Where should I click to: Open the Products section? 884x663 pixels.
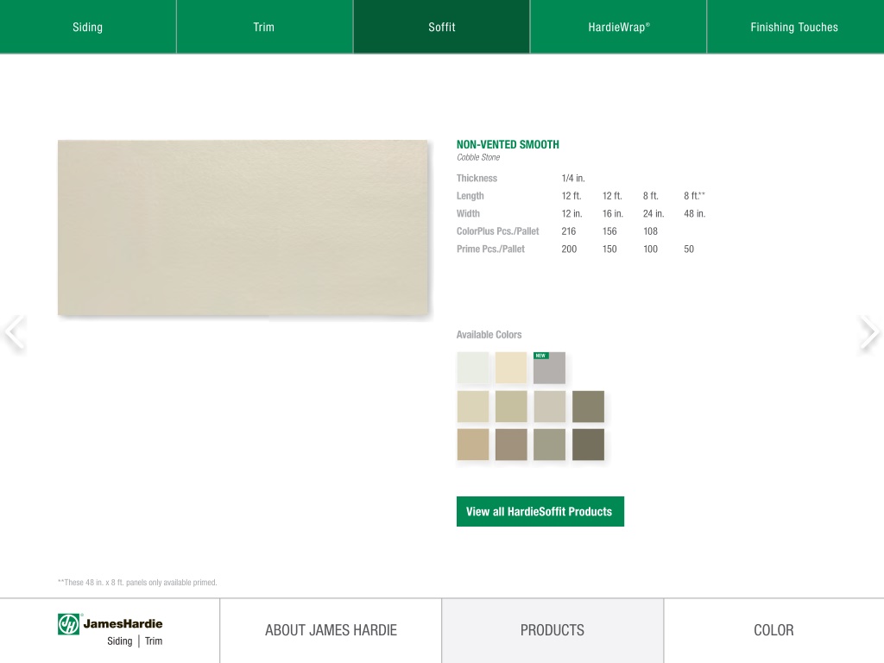click(552, 630)
